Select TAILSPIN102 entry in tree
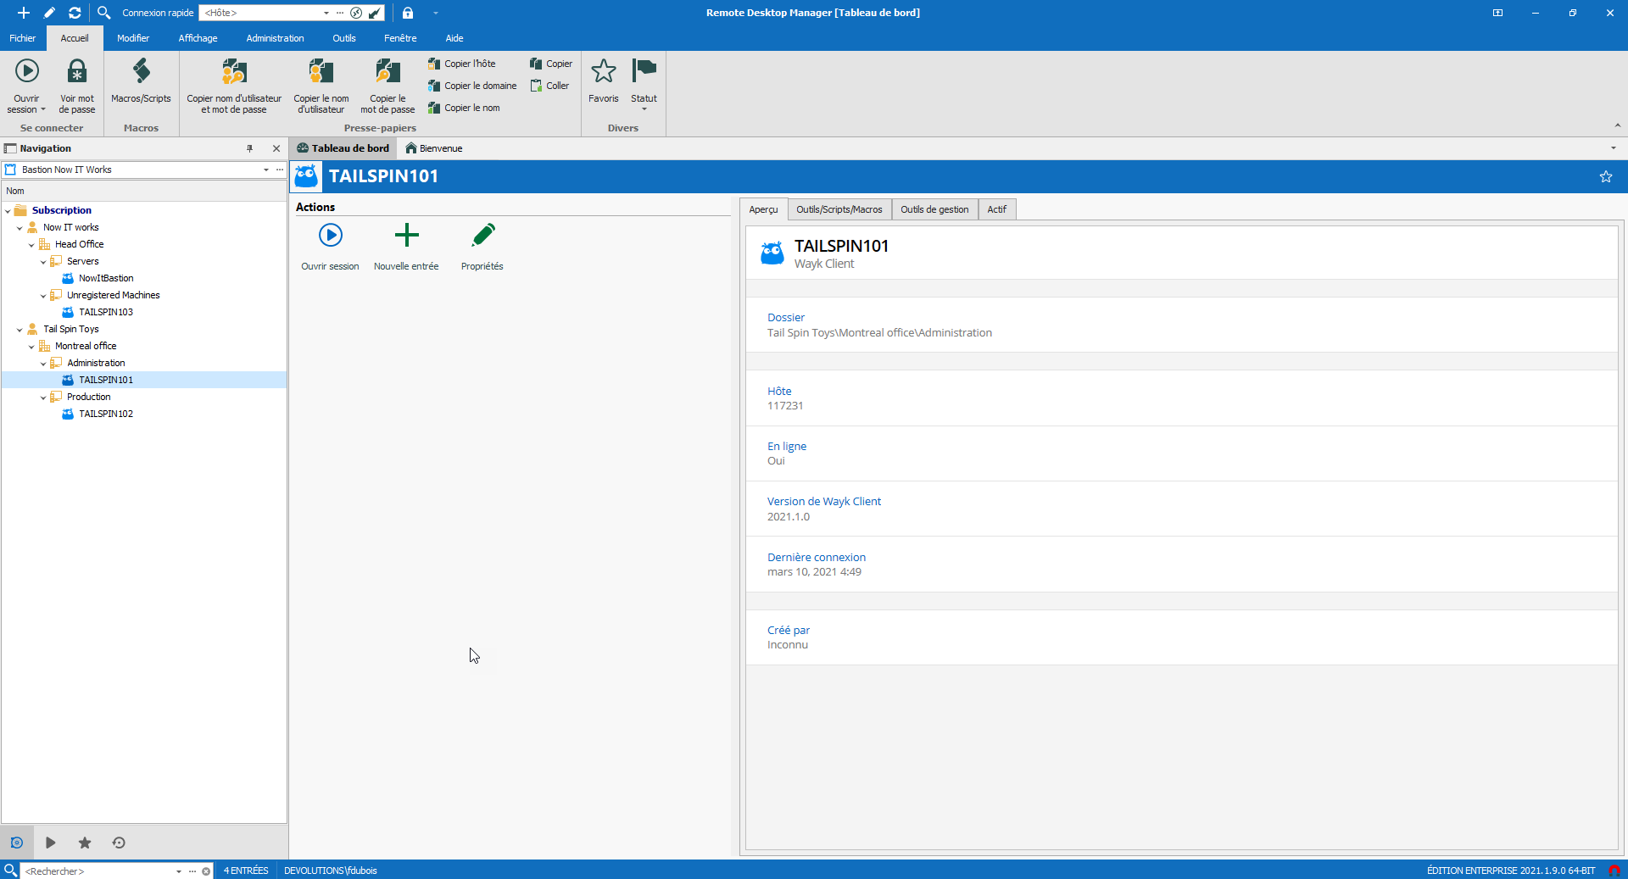 tap(106, 414)
